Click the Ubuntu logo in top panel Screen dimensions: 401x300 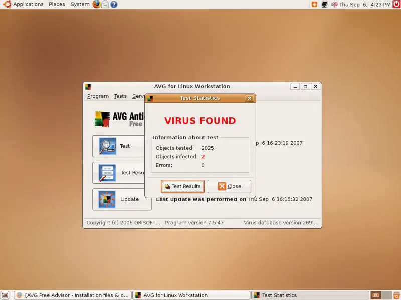(x=7, y=4)
